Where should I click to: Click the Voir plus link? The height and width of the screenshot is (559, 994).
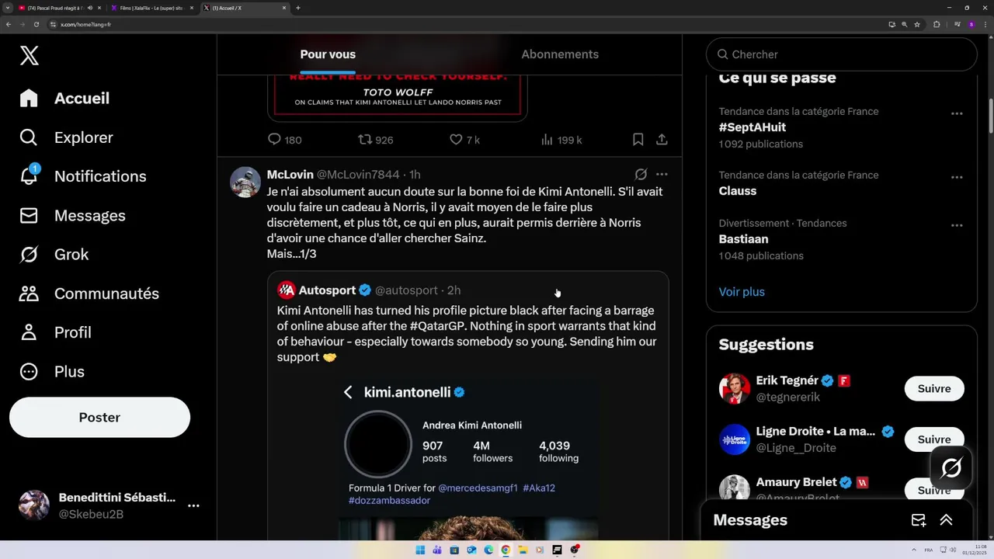[x=742, y=292]
